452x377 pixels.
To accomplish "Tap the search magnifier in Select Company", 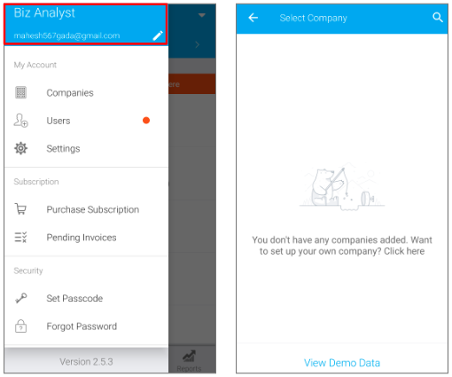I will (438, 18).
